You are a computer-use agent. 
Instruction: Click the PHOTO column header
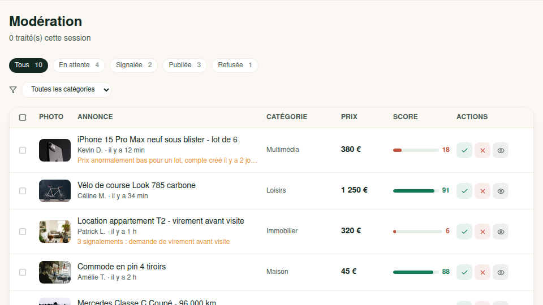(51, 117)
